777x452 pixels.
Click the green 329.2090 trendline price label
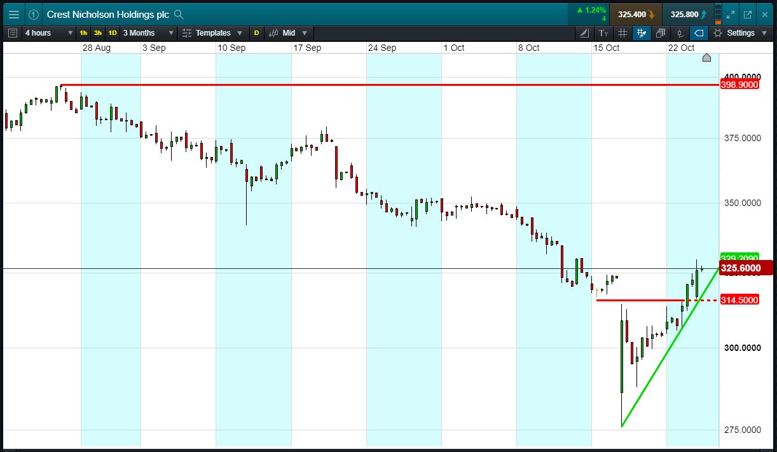point(739,257)
